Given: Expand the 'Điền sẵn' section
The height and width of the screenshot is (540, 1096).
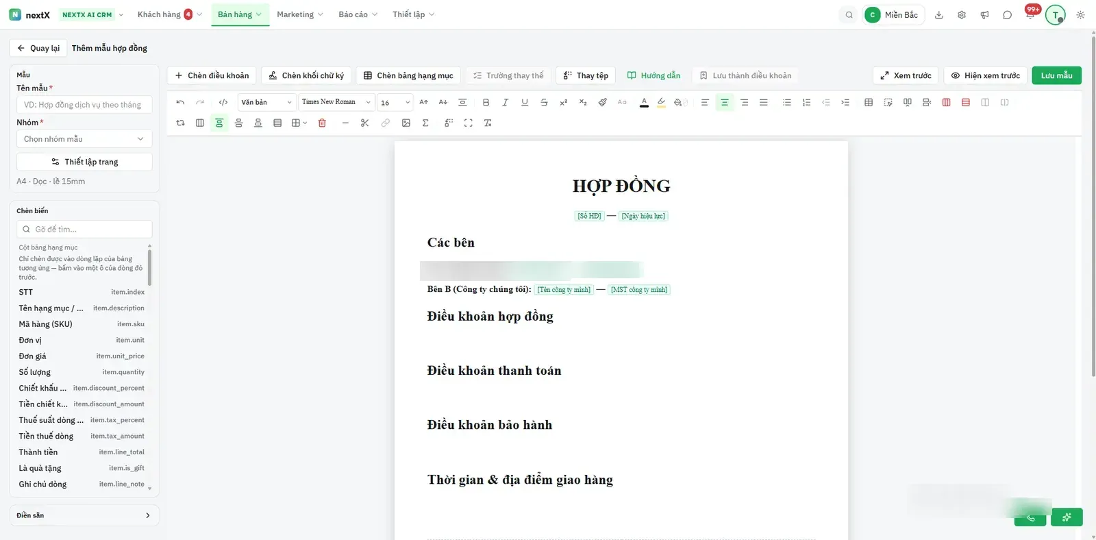Looking at the screenshot, I should (84, 515).
